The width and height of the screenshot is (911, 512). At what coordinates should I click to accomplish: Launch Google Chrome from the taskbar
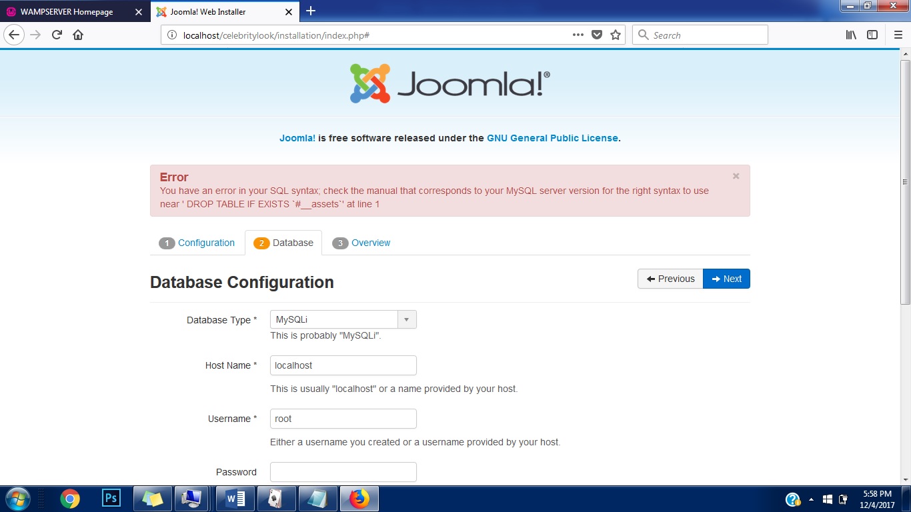pyautogui.click(x=69, y=499)
